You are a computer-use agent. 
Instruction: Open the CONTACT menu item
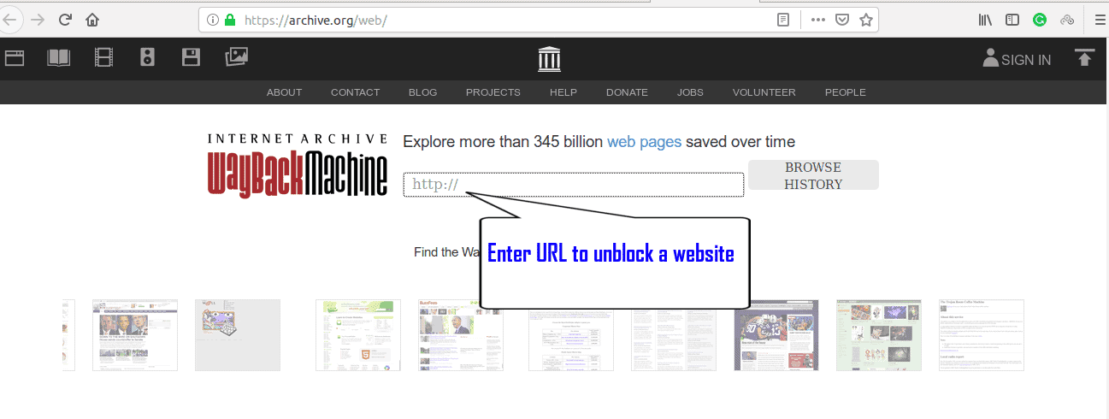355,92
